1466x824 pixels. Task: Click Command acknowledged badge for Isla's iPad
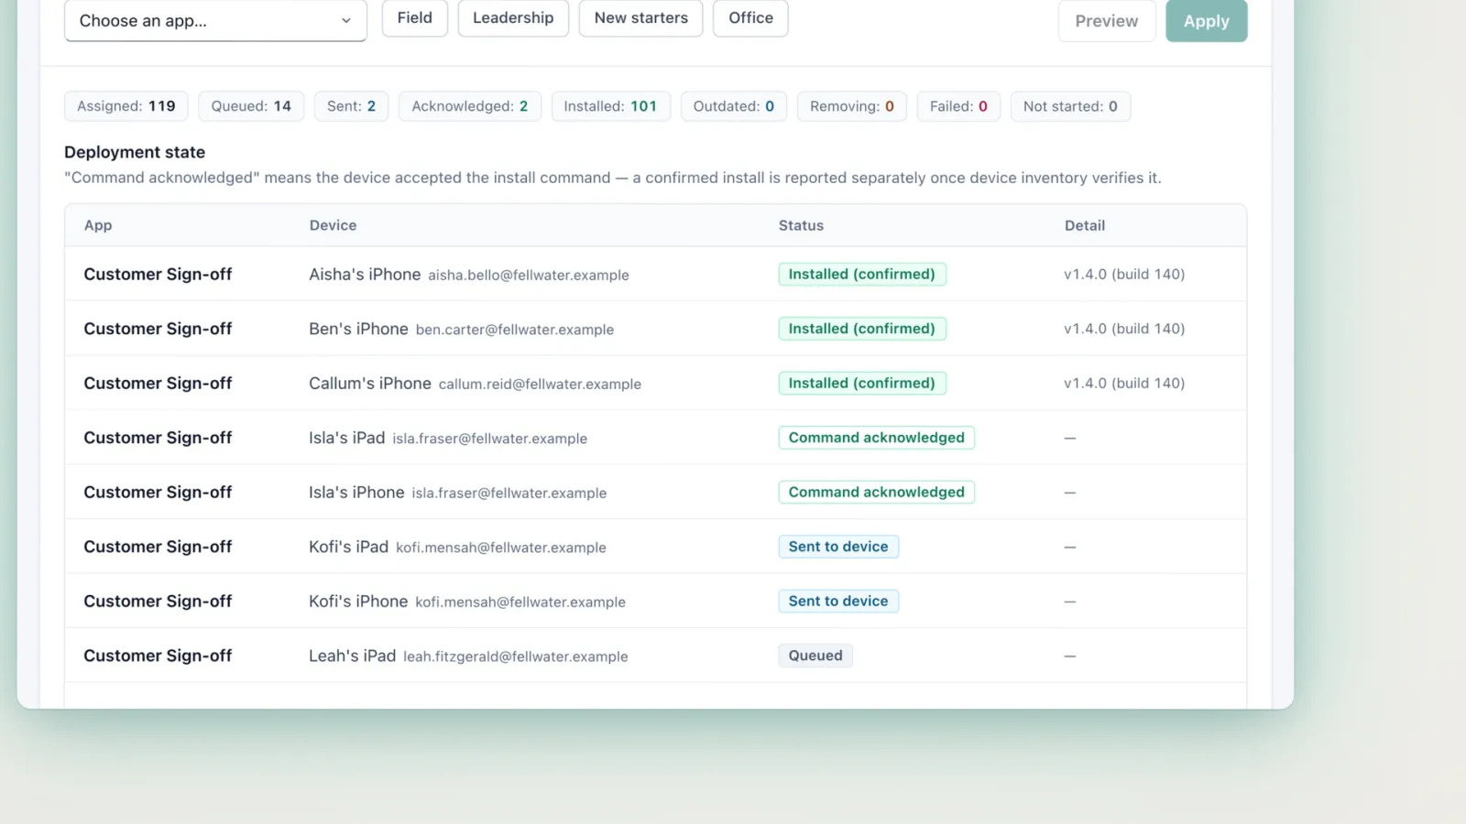coord(876,438)
